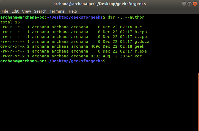Click the file name g.docx

[142, 42]
